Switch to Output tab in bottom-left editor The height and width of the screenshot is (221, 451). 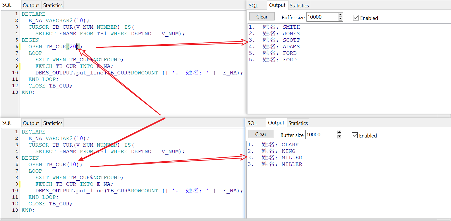tap(31, 123)
